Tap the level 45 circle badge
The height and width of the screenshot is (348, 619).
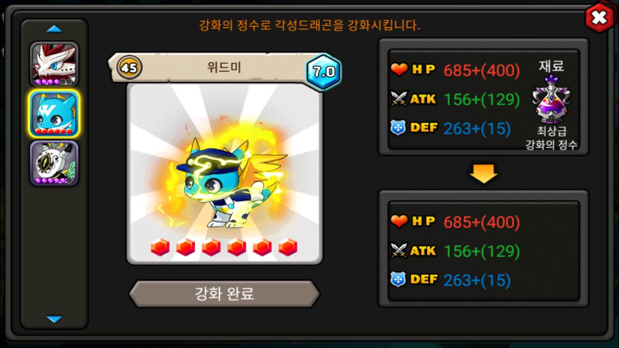(x=129, y=67)
